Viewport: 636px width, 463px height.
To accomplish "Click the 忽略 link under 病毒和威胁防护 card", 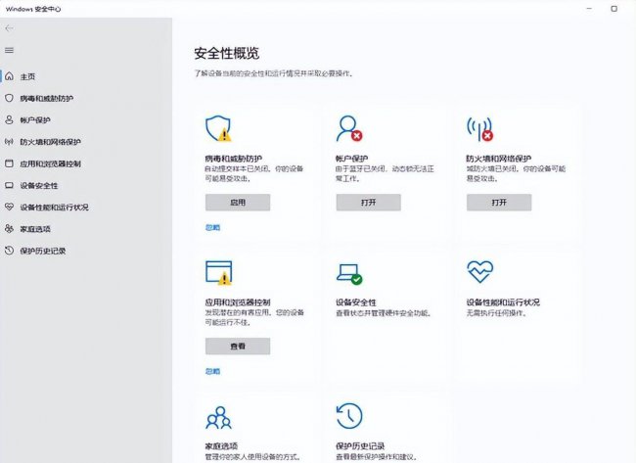I will tap(212, 228).
